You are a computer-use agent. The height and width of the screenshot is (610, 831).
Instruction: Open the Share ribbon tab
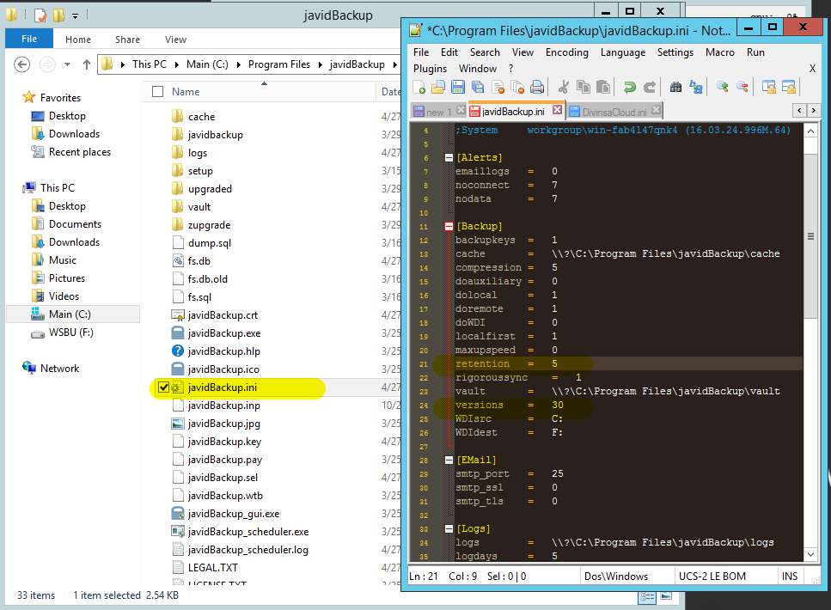tap(127, 40)
